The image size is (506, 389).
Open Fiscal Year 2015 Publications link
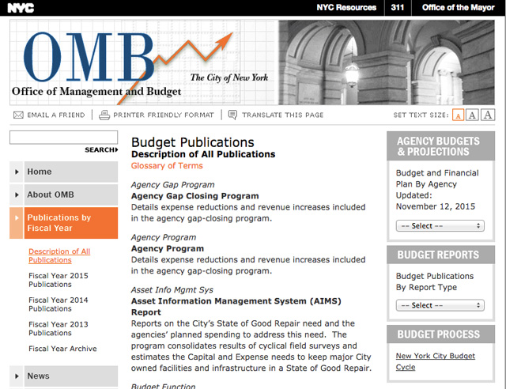(x=58, y=280)
